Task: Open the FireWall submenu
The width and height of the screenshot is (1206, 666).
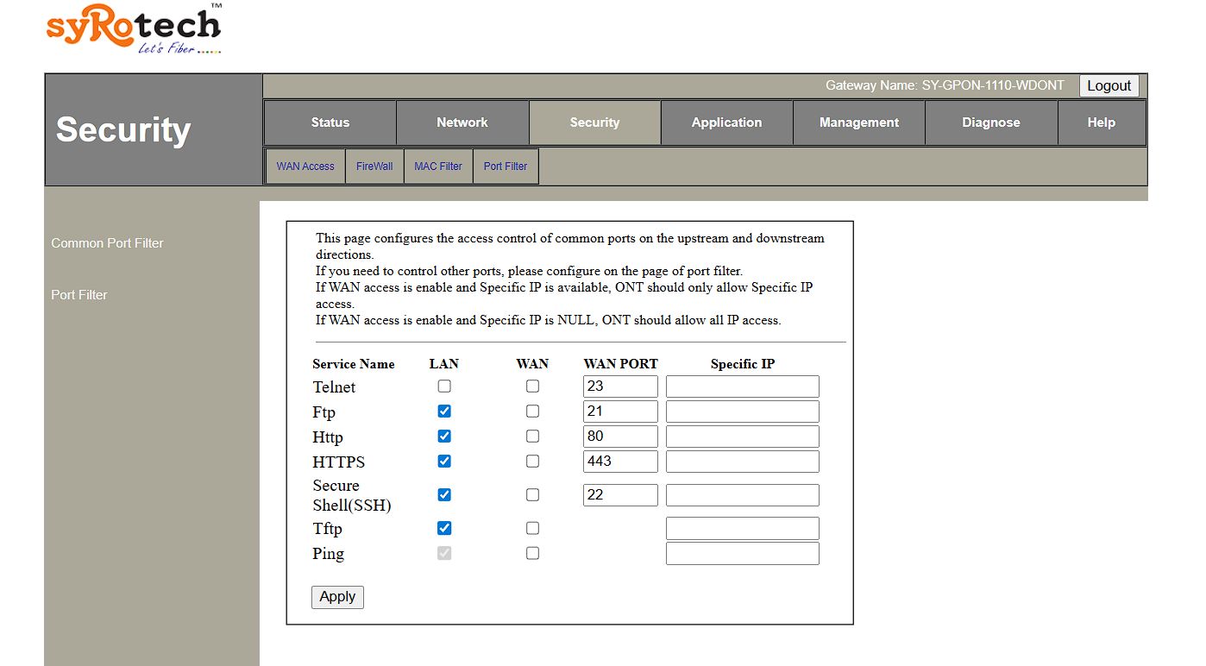Action: 374,166
